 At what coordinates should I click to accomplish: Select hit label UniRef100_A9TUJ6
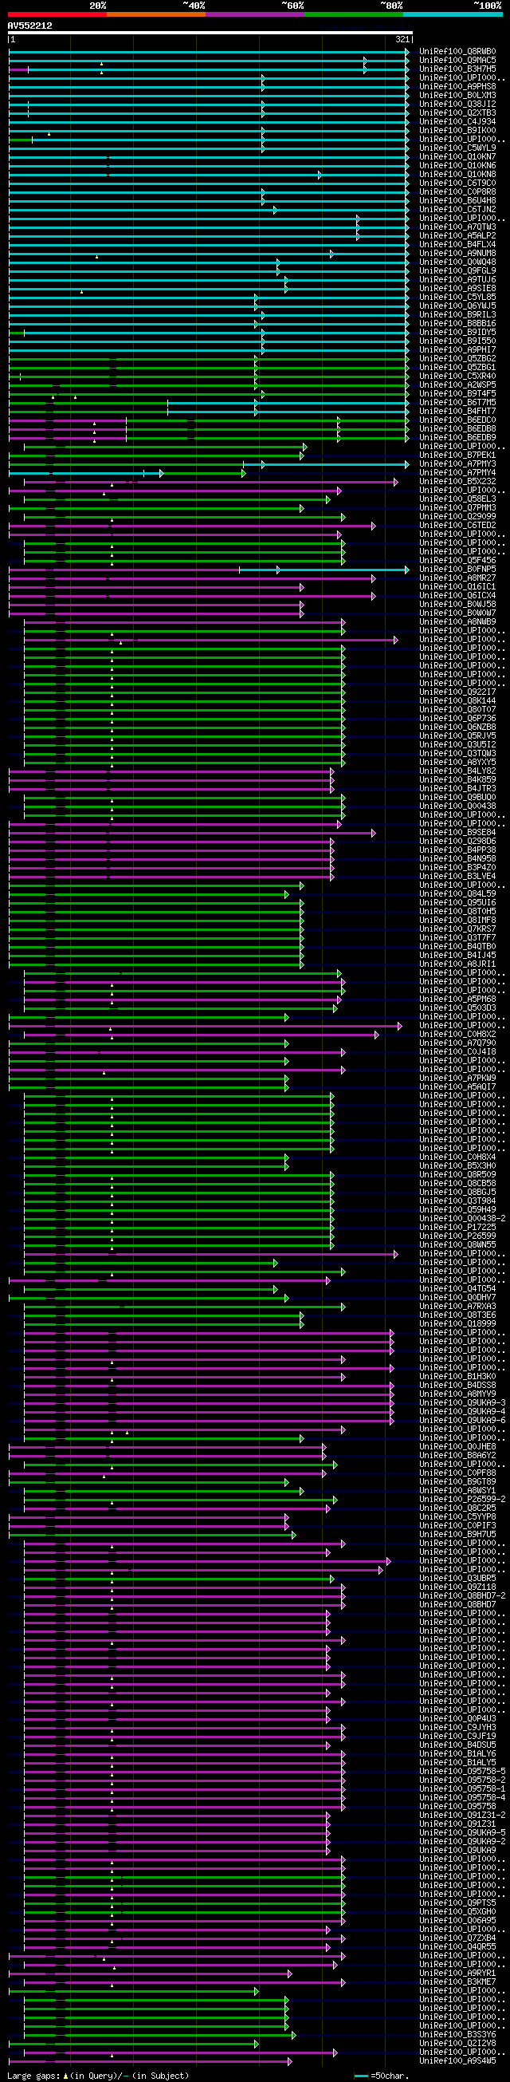coord(457,280)
